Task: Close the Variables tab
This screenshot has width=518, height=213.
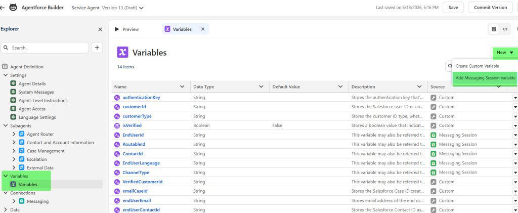Action: [203, 29]
